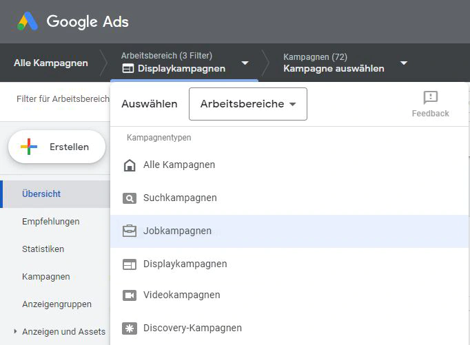This screenshot has width=470, height=345.
Task: Toggle the Arbeitsbereich (3 Filter) dropdown arrow
Action: (x=245, y=63)
